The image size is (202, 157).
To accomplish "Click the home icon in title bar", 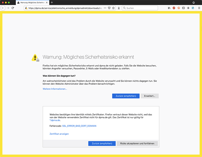I will 194,2.
